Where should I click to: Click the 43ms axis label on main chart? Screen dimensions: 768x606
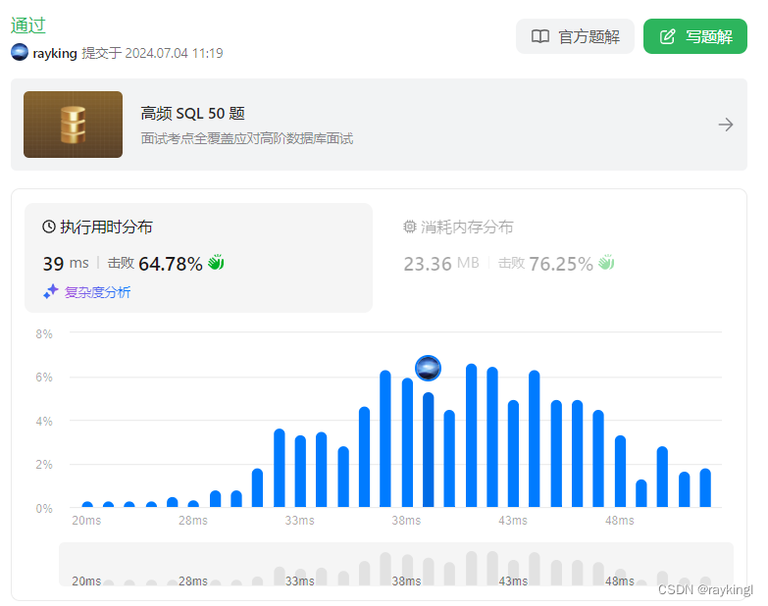(x=513, y=521)
